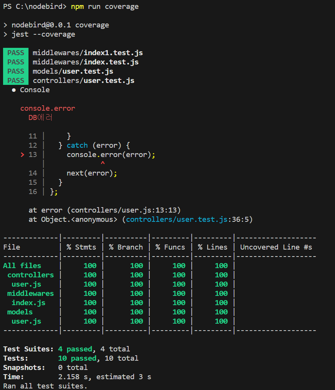Click the red console.error label
335x390 pixels.
[x=48, y=108]
